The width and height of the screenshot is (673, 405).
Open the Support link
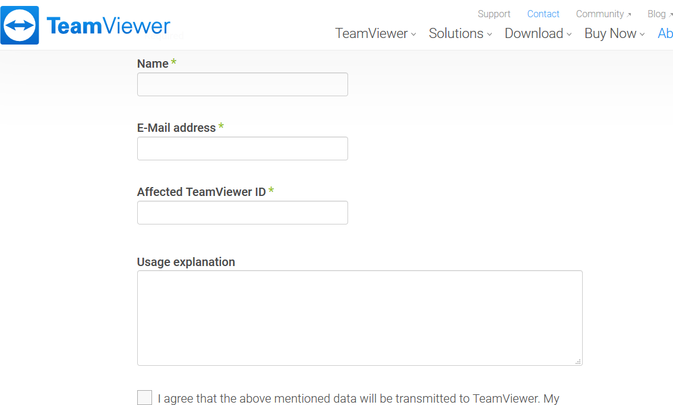pyautogui.click(x=494, y=14)
